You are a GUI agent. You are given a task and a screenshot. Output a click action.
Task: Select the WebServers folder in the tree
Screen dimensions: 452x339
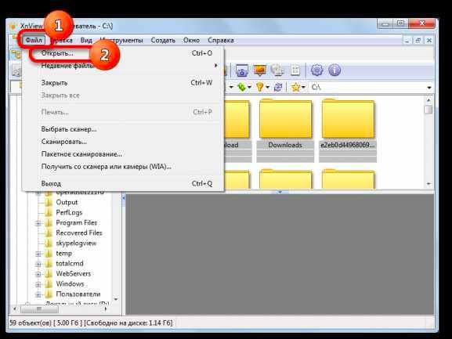73,274
